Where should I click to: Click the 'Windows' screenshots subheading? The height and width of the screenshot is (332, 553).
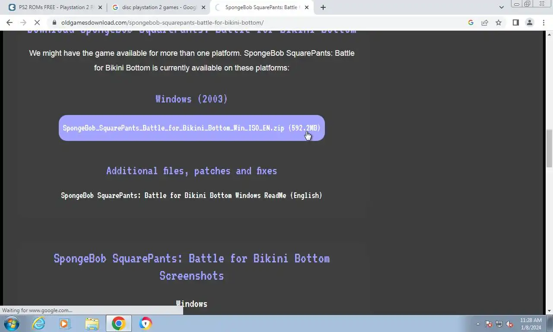point(192,304)
